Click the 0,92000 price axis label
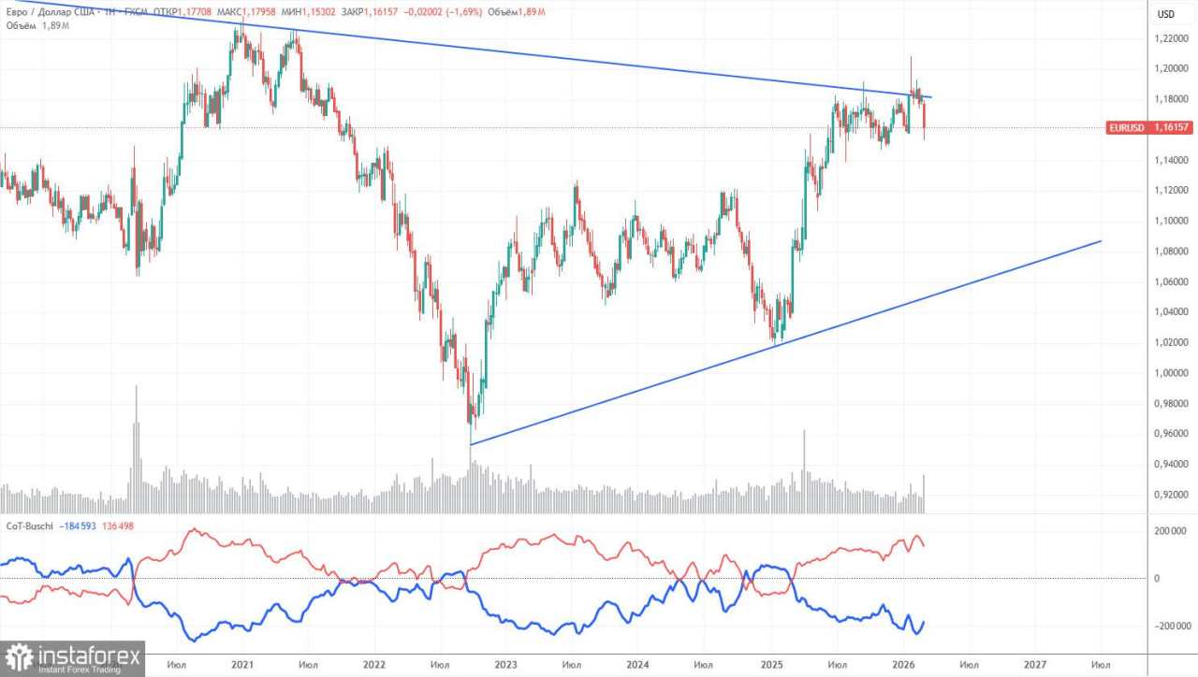 click(x=1174, y=495)
